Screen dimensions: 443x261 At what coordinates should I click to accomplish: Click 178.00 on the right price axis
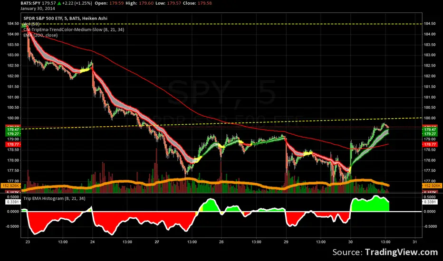(x=430, y=160)
